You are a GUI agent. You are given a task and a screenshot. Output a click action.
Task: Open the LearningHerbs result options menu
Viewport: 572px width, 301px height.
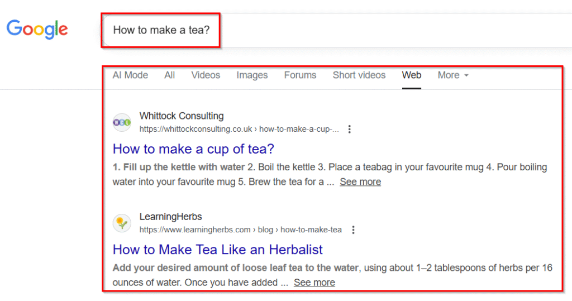pos(353,230)
